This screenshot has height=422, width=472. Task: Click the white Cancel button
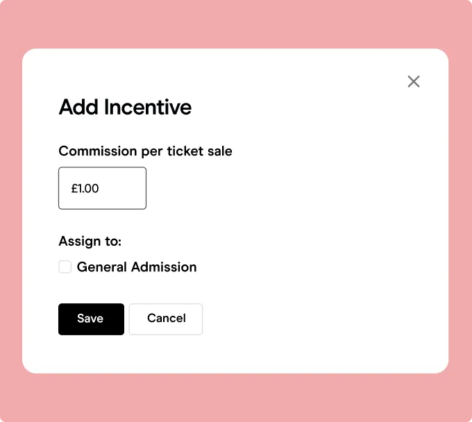click(166, 319)
